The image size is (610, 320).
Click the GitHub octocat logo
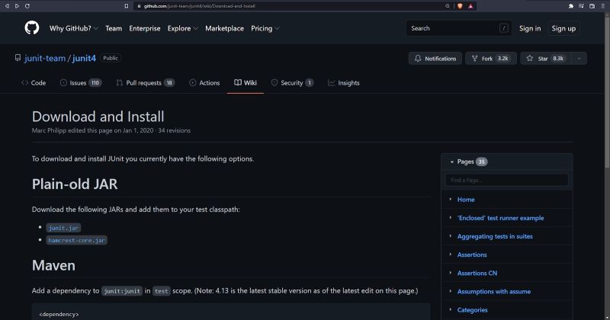coord(32,28)
